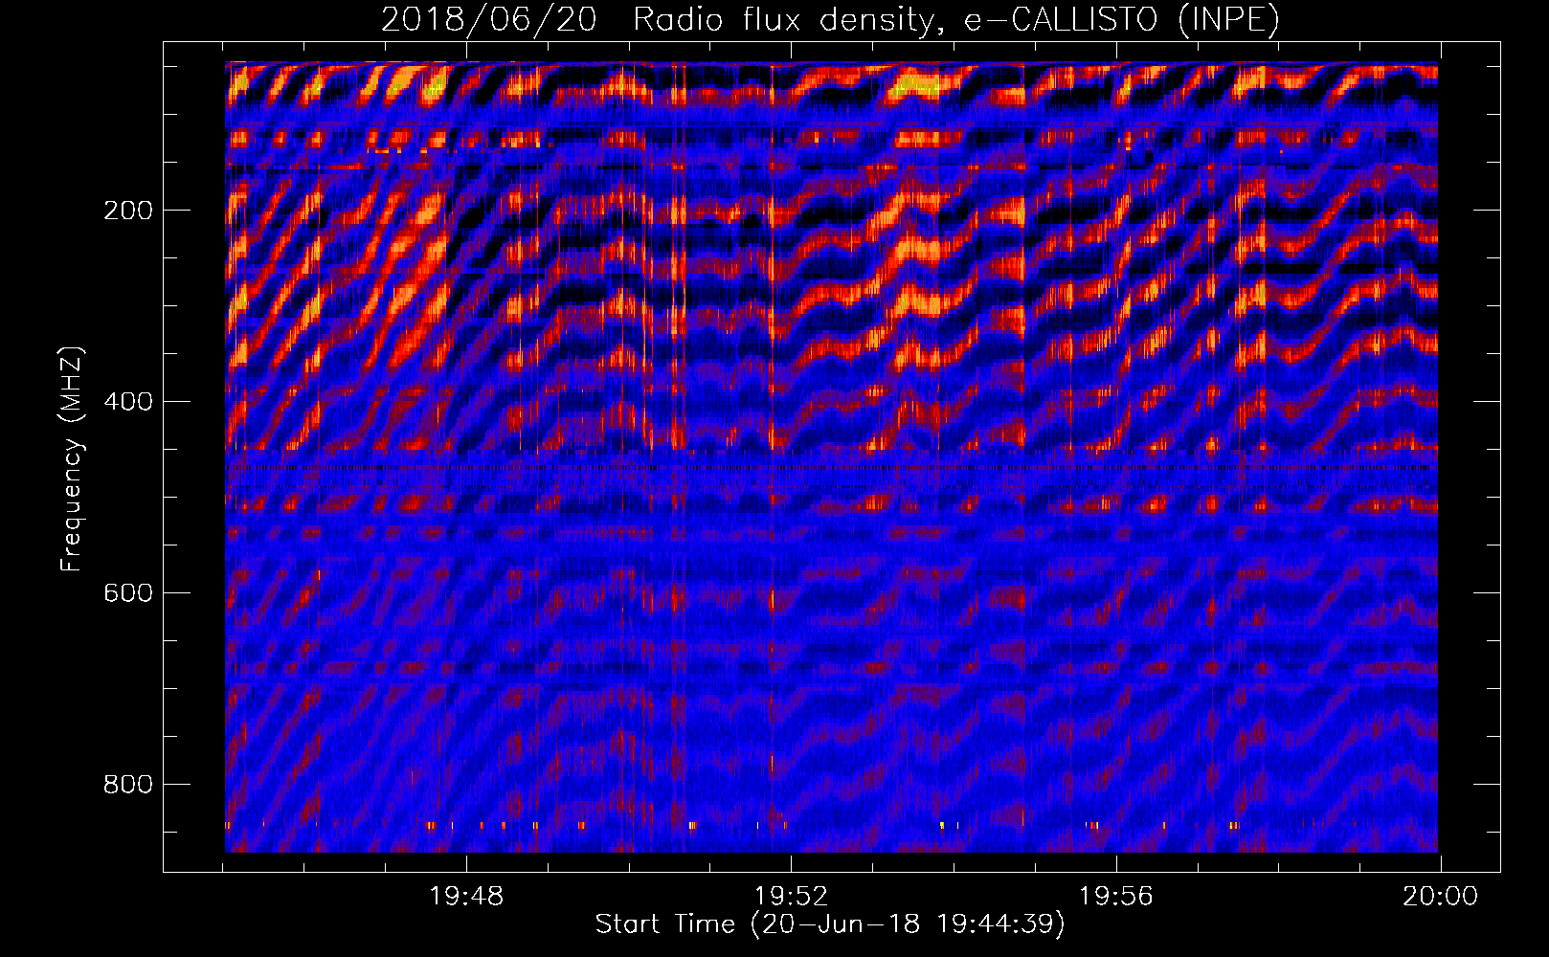Select the 'Frequency (MHZ)' y-axis label
The height and width of the screenshot is (957, 1549).
[72, 459]
